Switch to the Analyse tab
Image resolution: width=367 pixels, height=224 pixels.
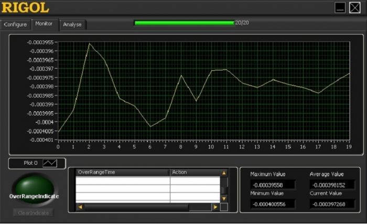pos(72,25)
